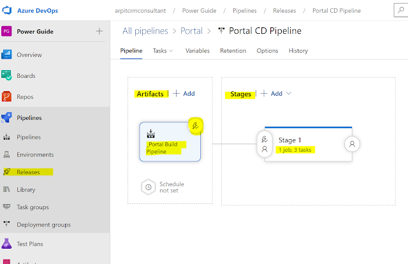Expand the Tasks tab dropdown
This screenshot has height=264, width=408.
point(163,51)
